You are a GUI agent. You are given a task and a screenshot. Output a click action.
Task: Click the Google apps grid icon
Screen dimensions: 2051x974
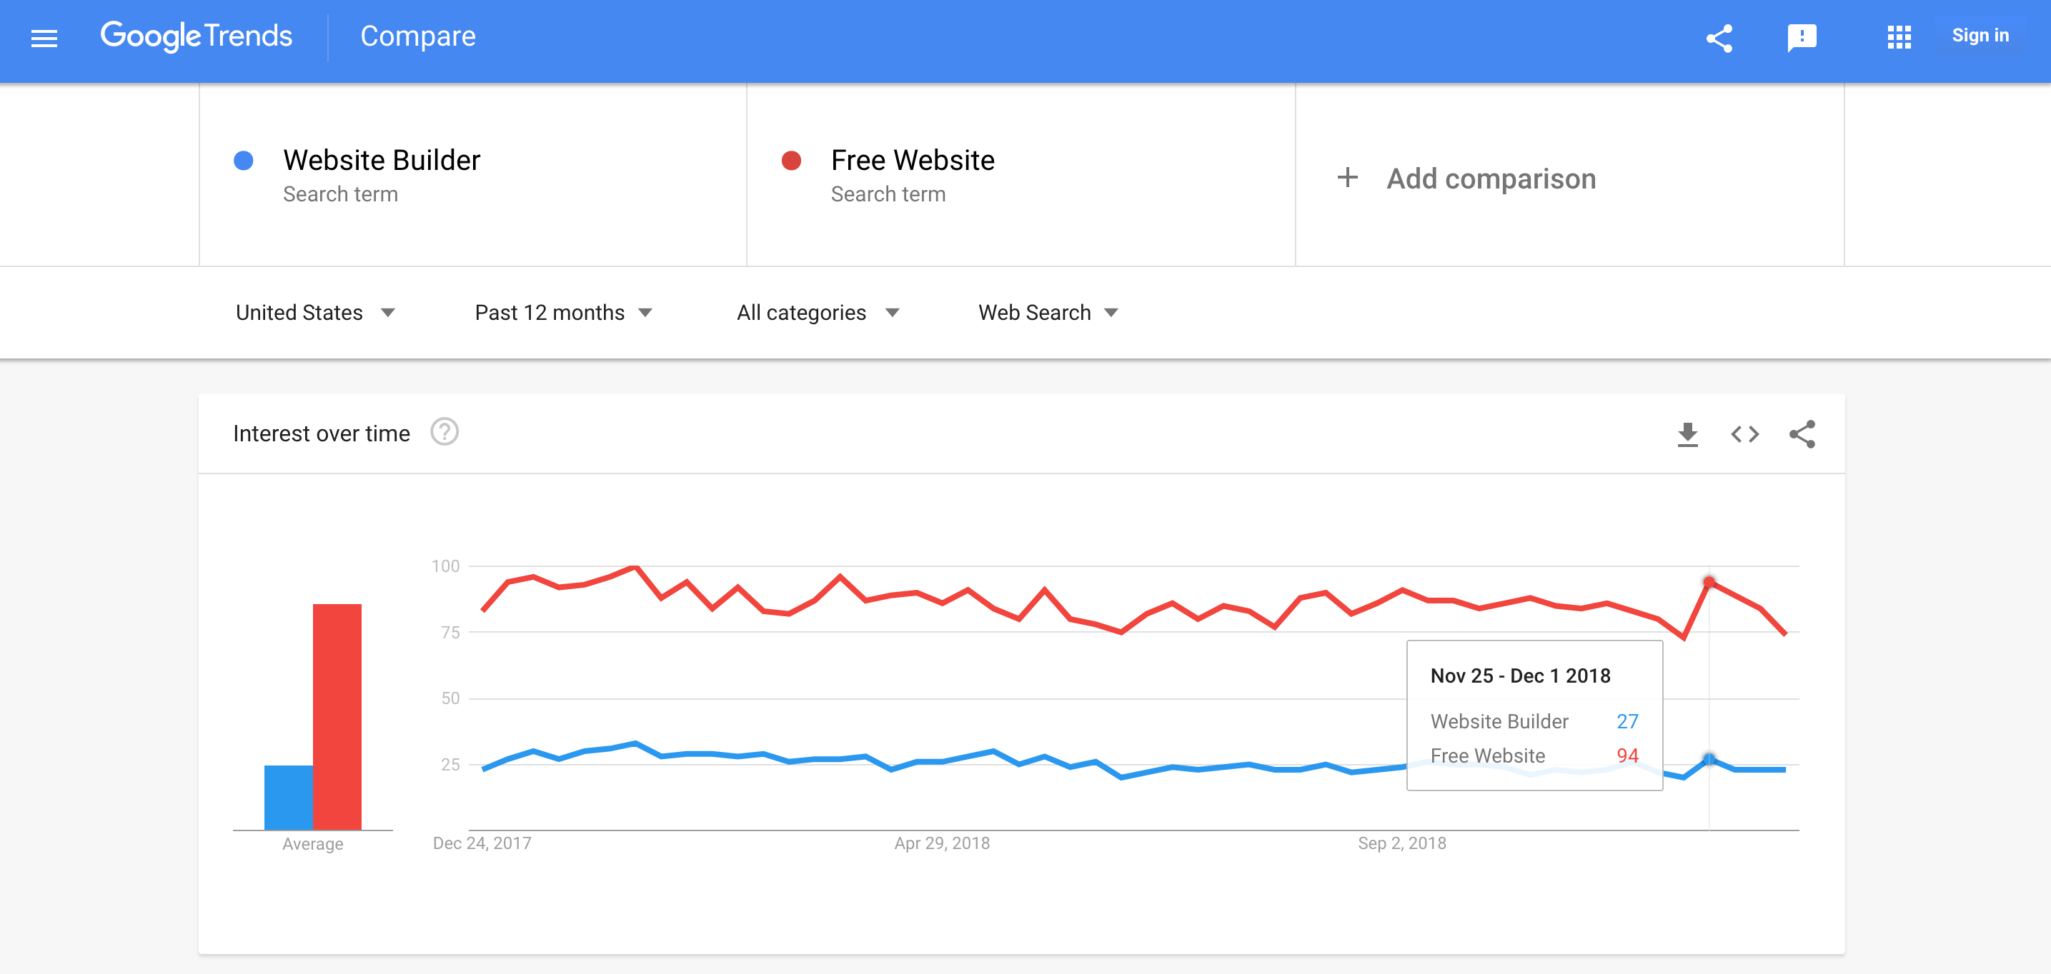click(x=1899, y=35)
